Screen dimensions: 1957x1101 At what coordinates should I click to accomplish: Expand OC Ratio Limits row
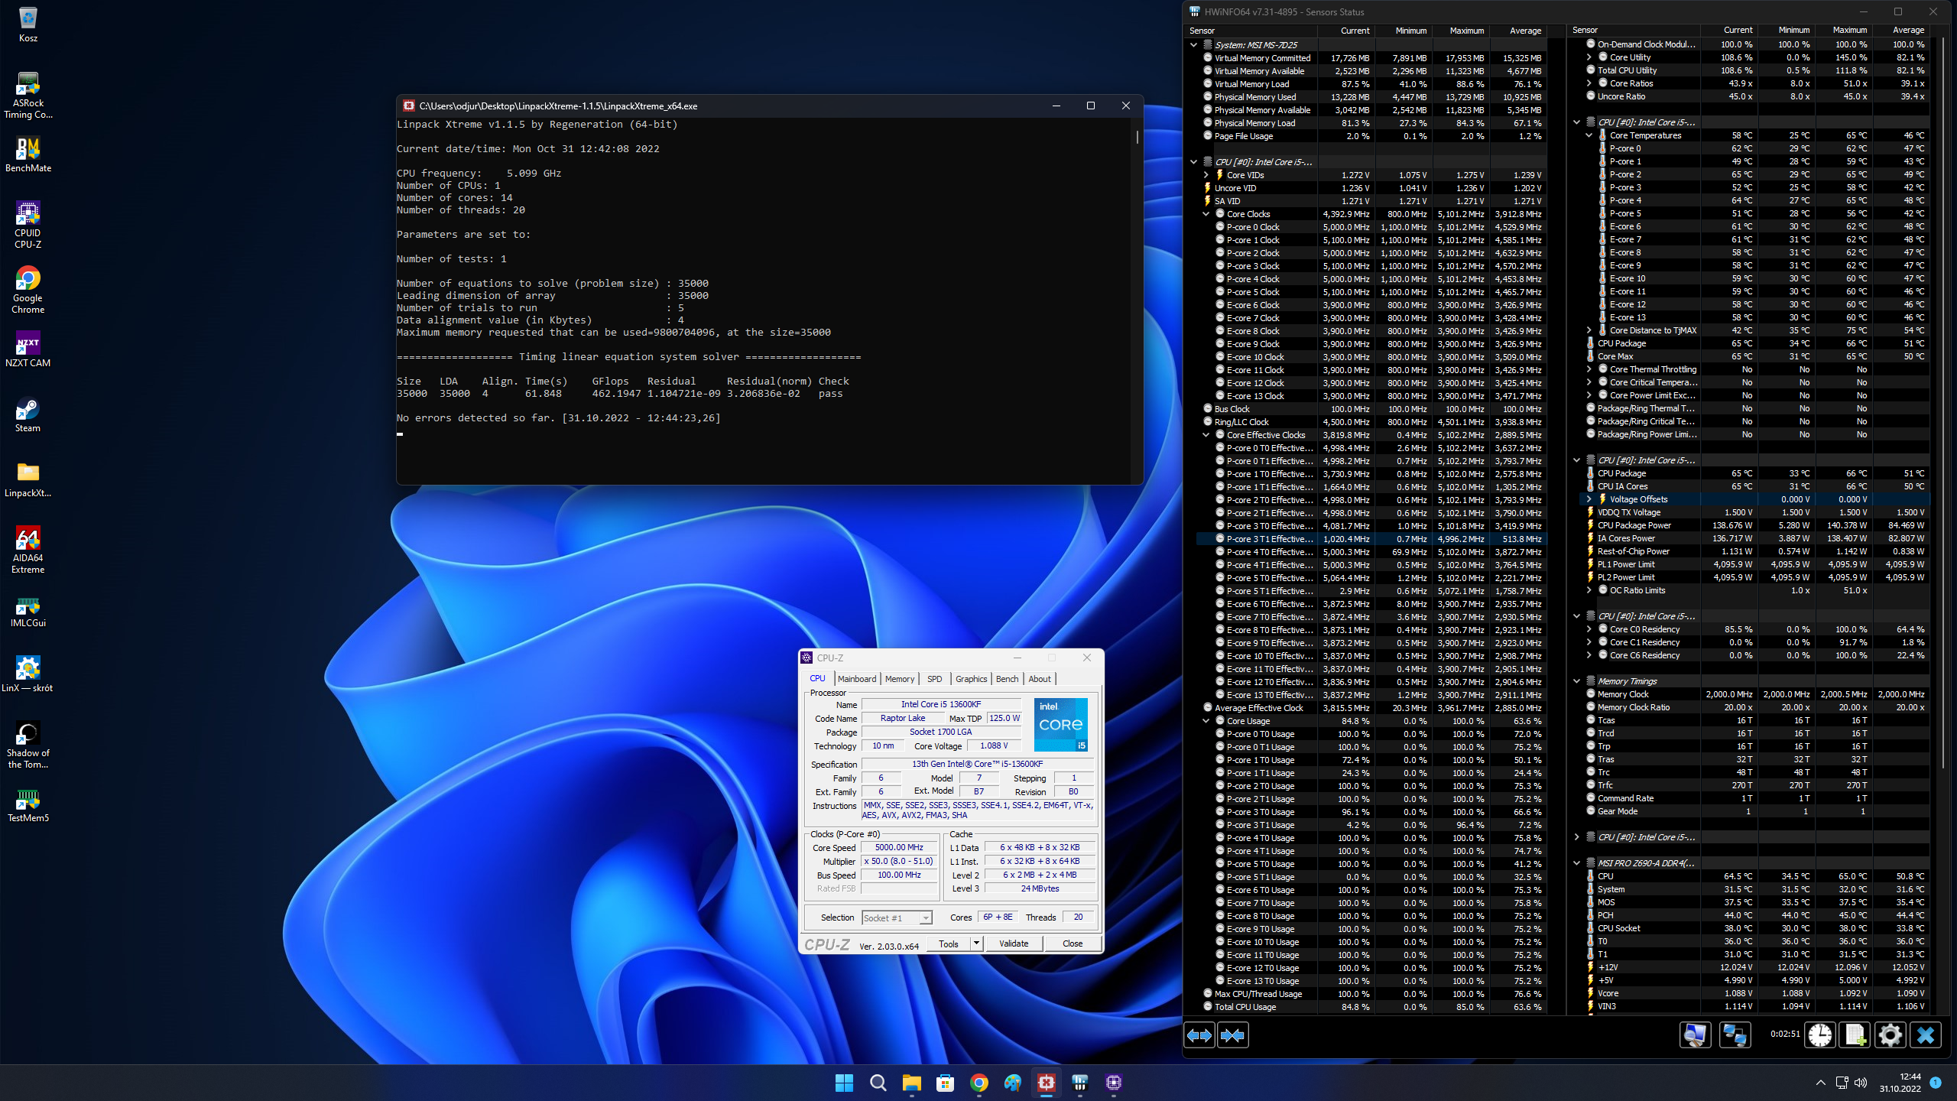click(x=1589, y=590)
